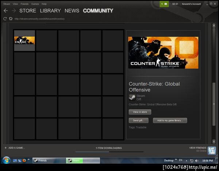Switch to the LIBRARY tab
219x171 pixels.
point(50,11)
